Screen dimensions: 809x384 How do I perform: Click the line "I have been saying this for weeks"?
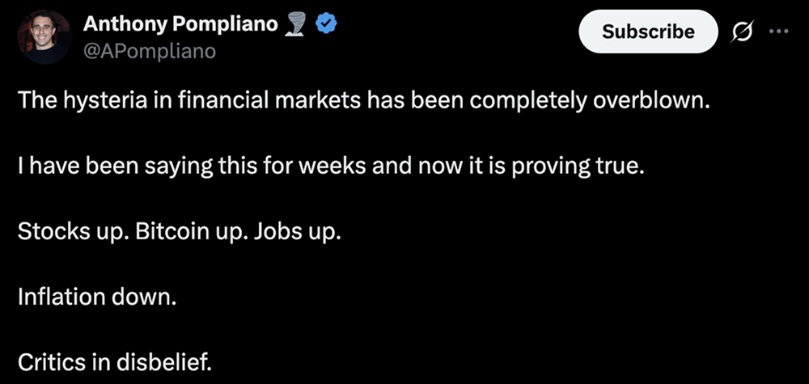coord(332,167)
